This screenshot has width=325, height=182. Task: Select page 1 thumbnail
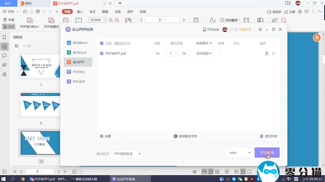point(40,66)
